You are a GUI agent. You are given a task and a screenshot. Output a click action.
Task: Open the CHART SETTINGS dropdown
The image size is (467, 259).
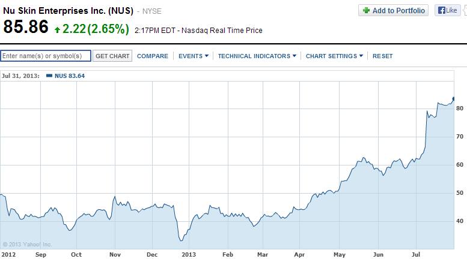(334, 56)
